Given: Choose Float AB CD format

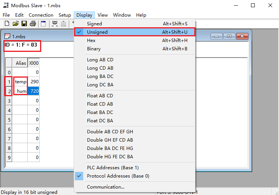Looking at the screenshot, I should pos(135,96).
